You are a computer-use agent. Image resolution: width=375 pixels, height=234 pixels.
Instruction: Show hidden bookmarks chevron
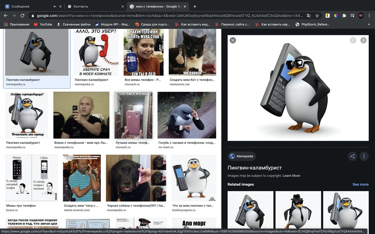click(369, 24)
